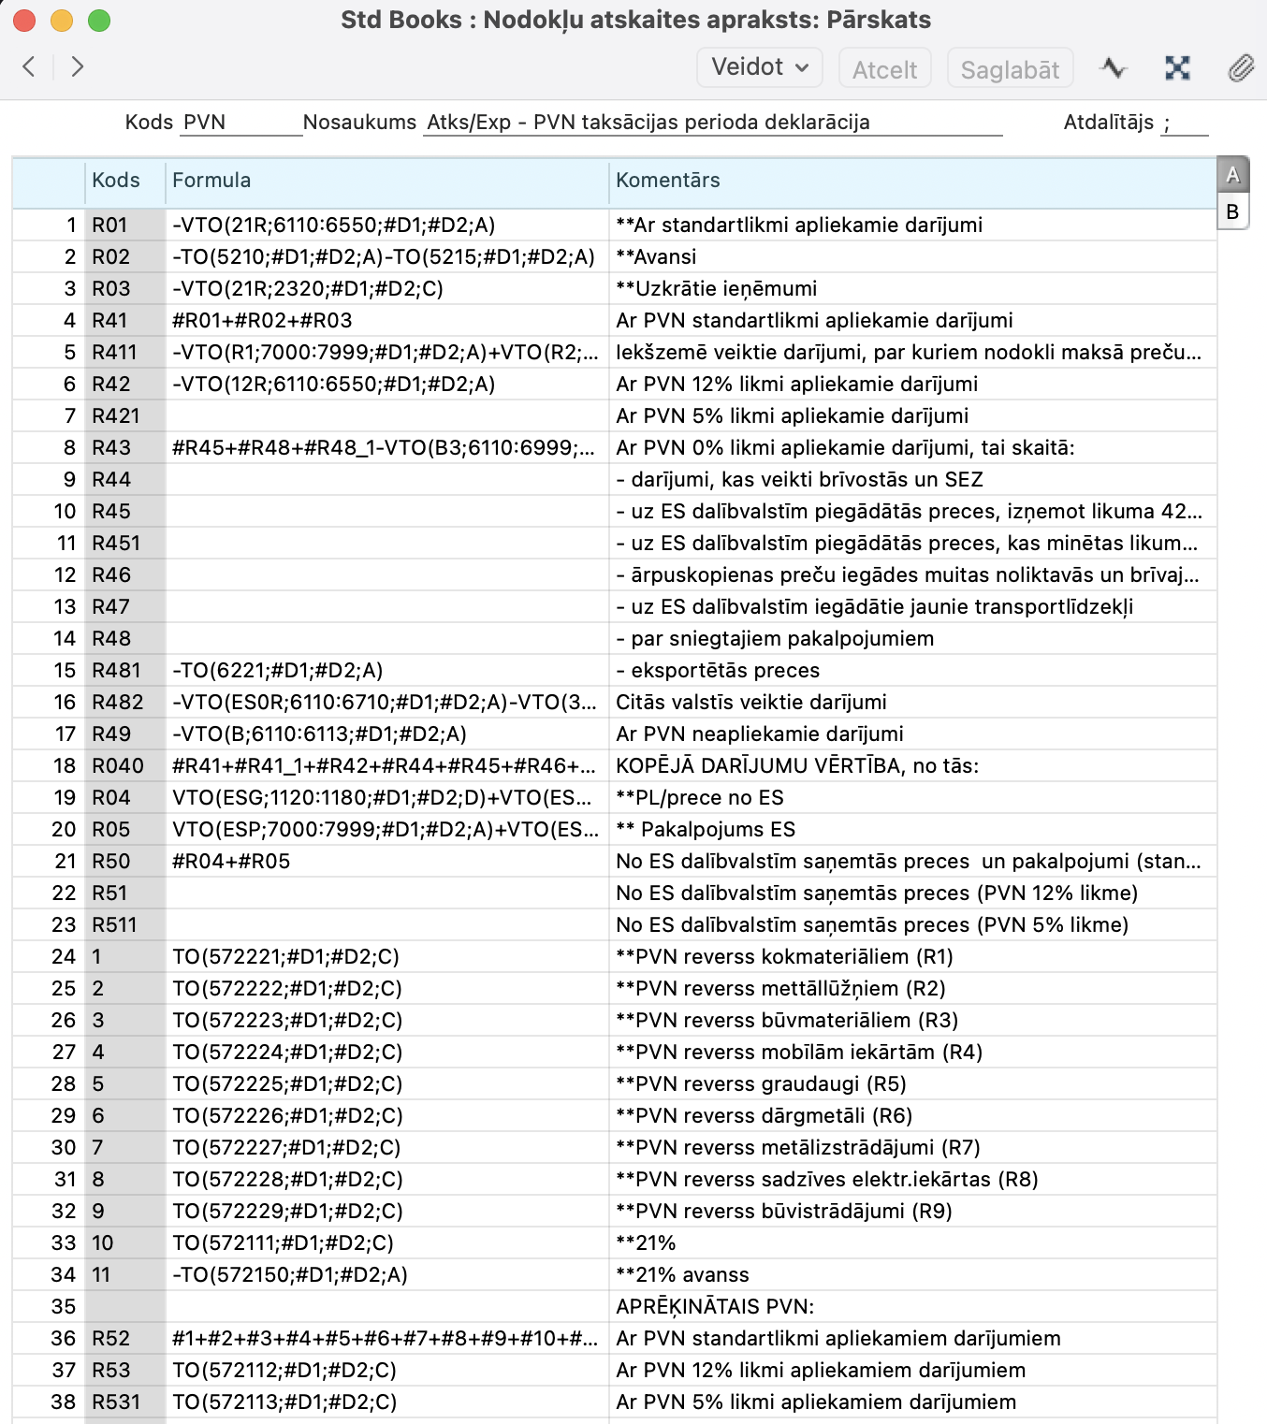Image resolution: width=1267 pixels, height=1424 pixels.
Task: Click the Atdalītājs separator field
Action: pos(1184,123)
